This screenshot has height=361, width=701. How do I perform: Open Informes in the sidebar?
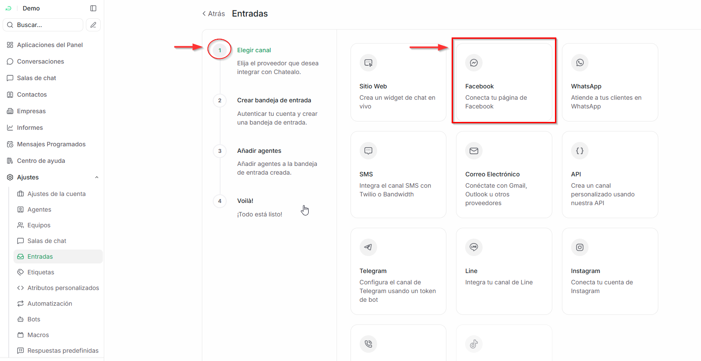30,128
